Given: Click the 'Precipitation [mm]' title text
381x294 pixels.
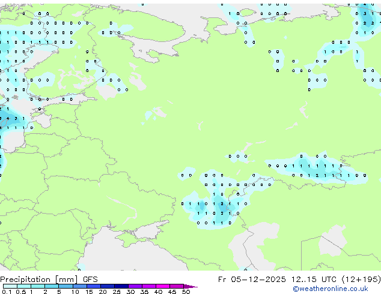Looking at the screenshot, I should [x=39, y=280].
